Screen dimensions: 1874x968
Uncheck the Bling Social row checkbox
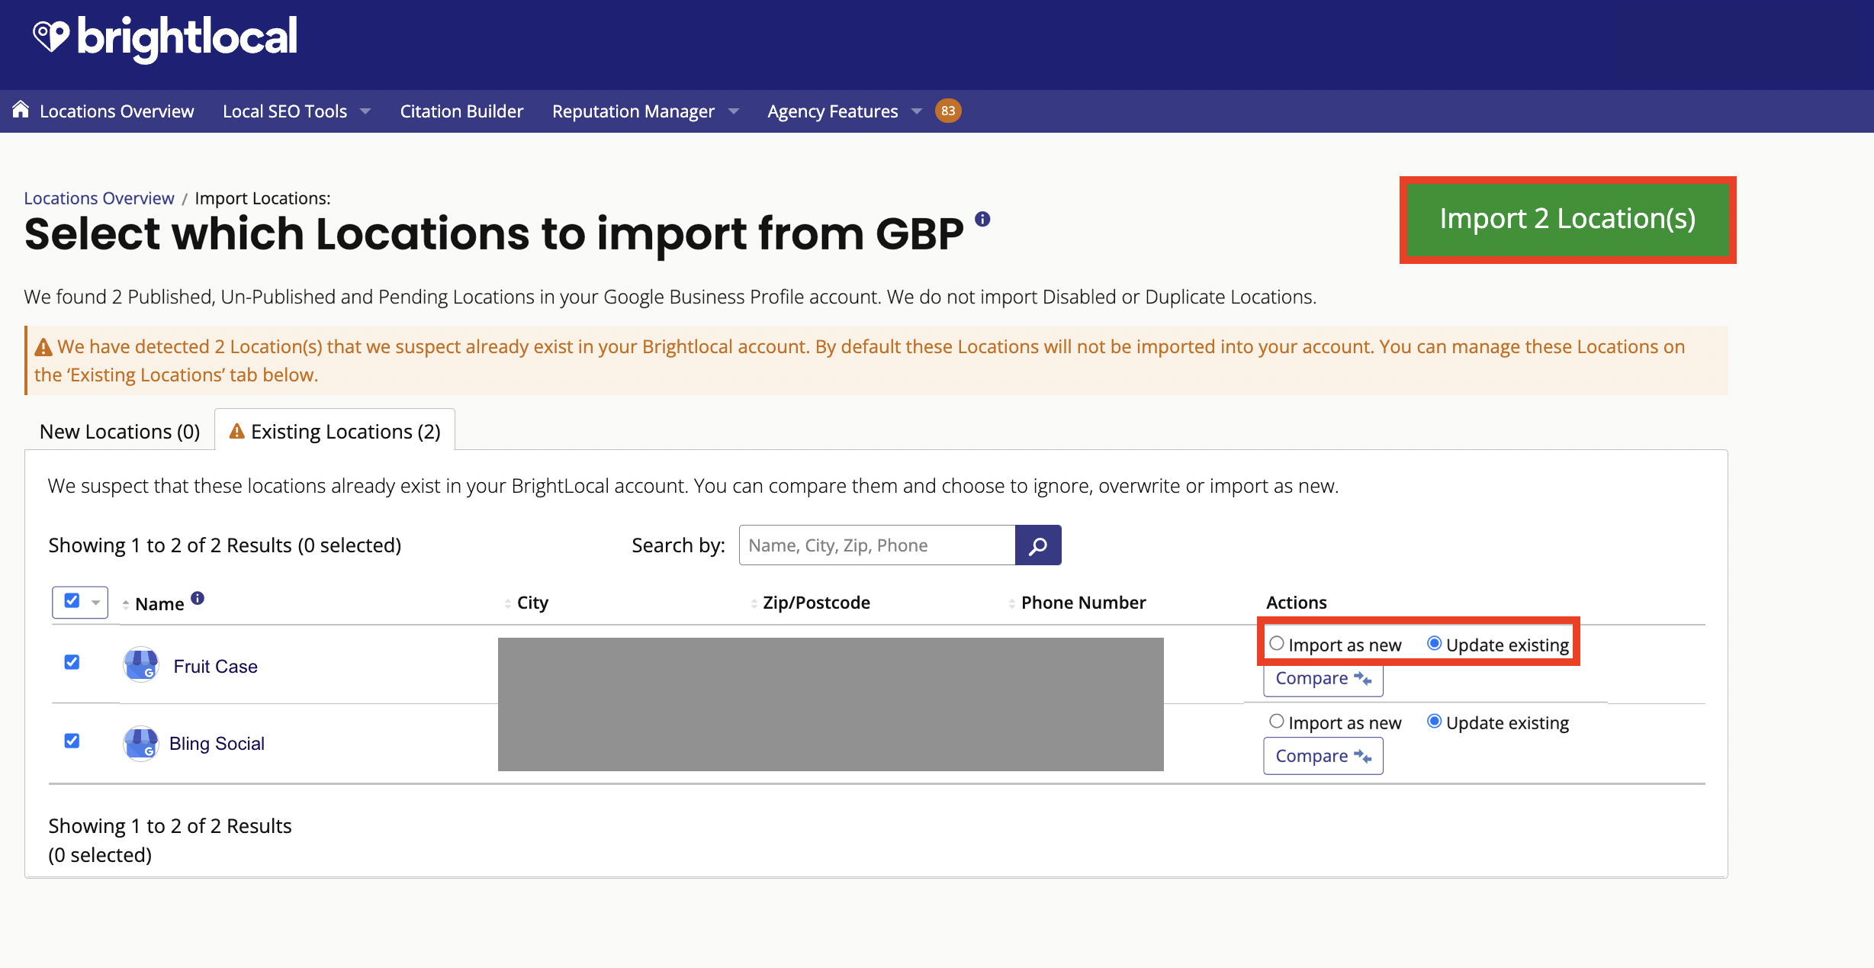tap(72, 741)
